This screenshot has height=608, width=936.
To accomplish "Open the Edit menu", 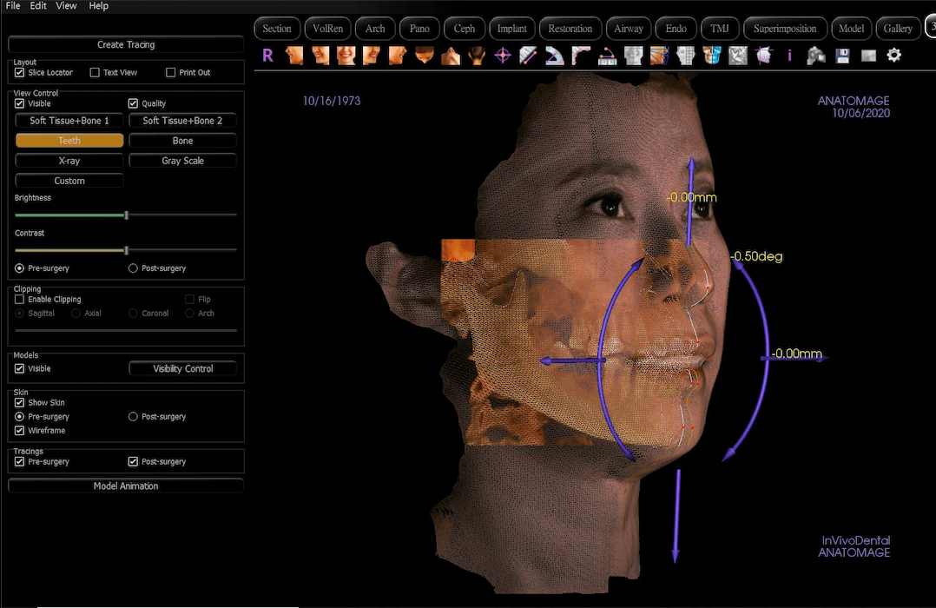I will pyautogui.click(x=38, y=6).
